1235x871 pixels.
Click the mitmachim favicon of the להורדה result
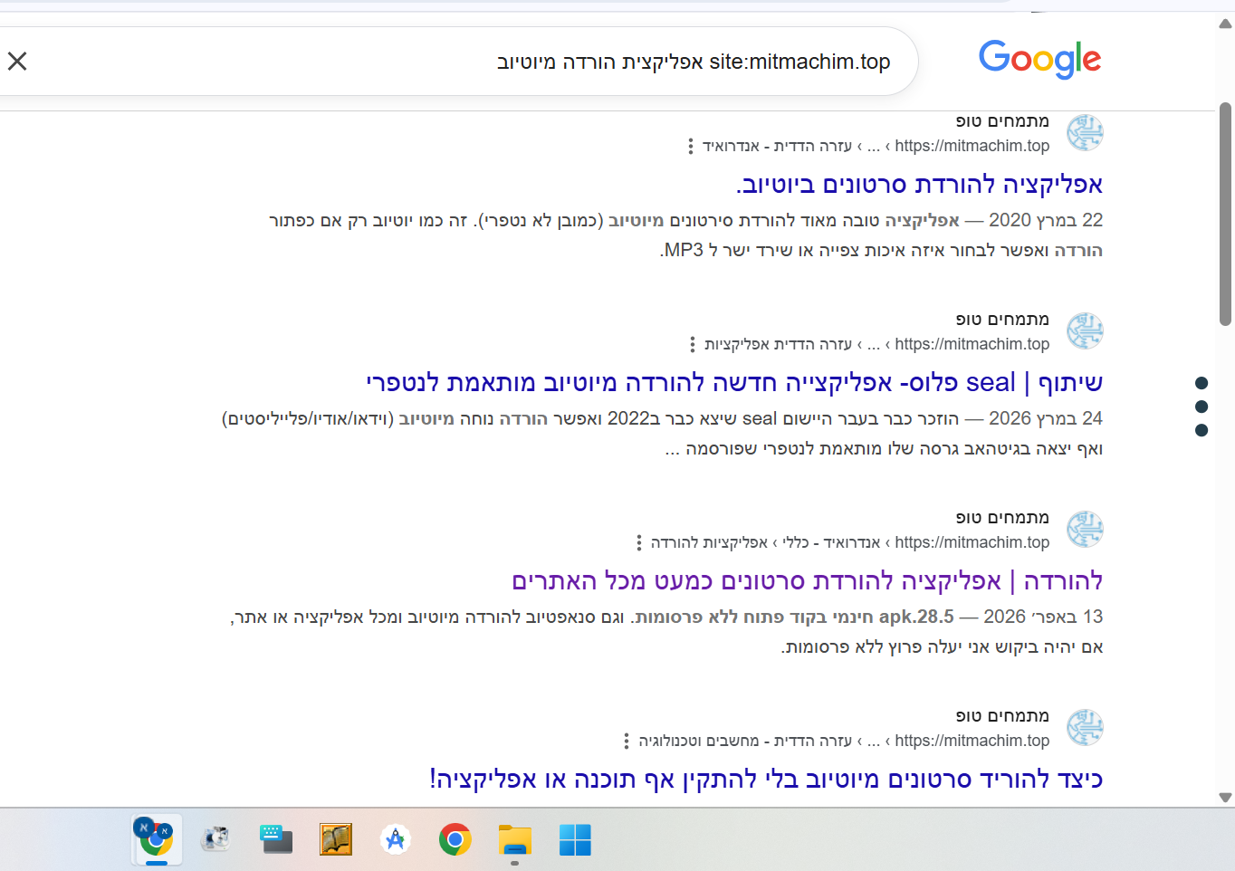point(1085,530)
